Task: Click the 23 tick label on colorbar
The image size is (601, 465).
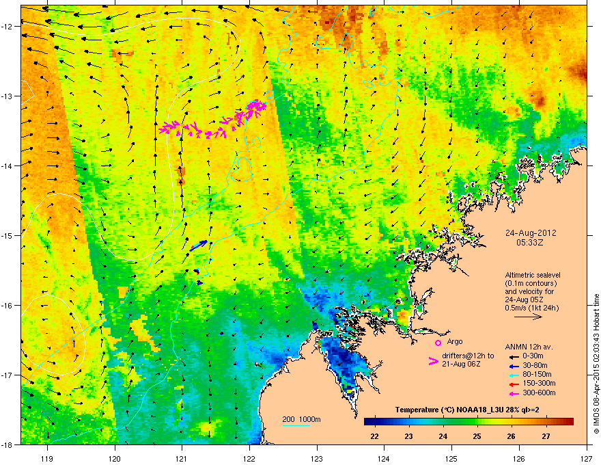Action: click(x=409, y=436)
